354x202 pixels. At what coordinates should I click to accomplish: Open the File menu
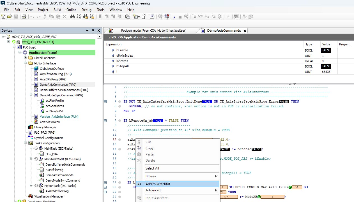(7, 10)
